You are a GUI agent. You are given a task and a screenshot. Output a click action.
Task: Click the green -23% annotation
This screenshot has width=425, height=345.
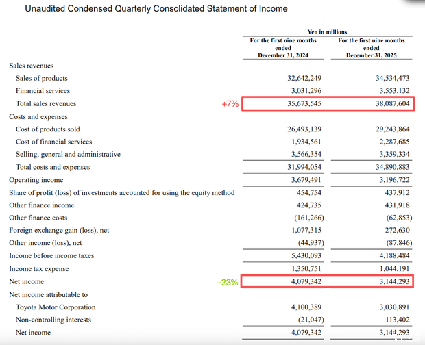tap(228, 282)
